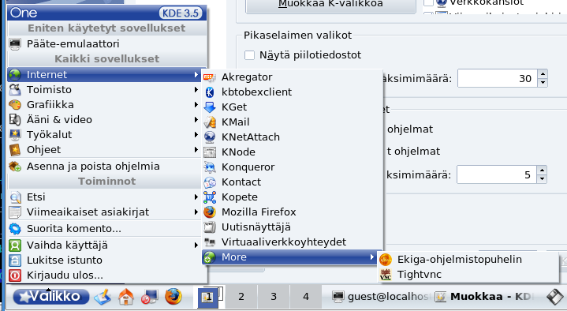Toggle the partially visible Verkkokansiot checkbox

pyautogui.click(x=428, y=2)
